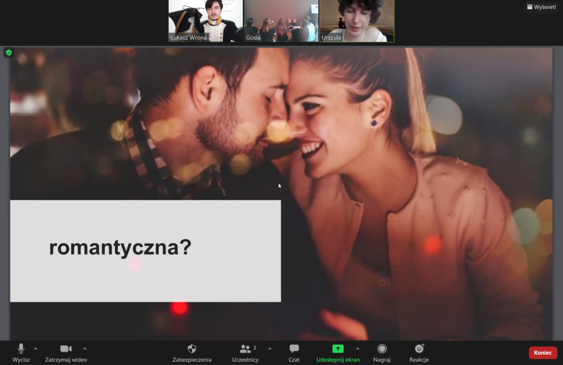This screenshot has height=365, width=563.
Task: Click the Uczestnicy label text
Action: pos(245,360)
